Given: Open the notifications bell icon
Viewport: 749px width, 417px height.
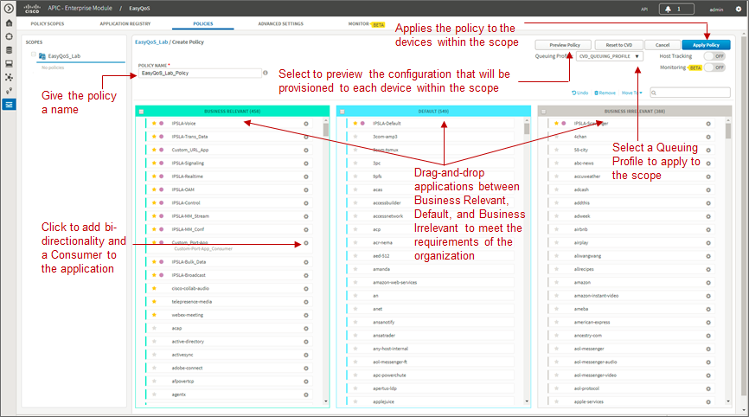Looking at the screenshot, I should [x=668, y=9].
